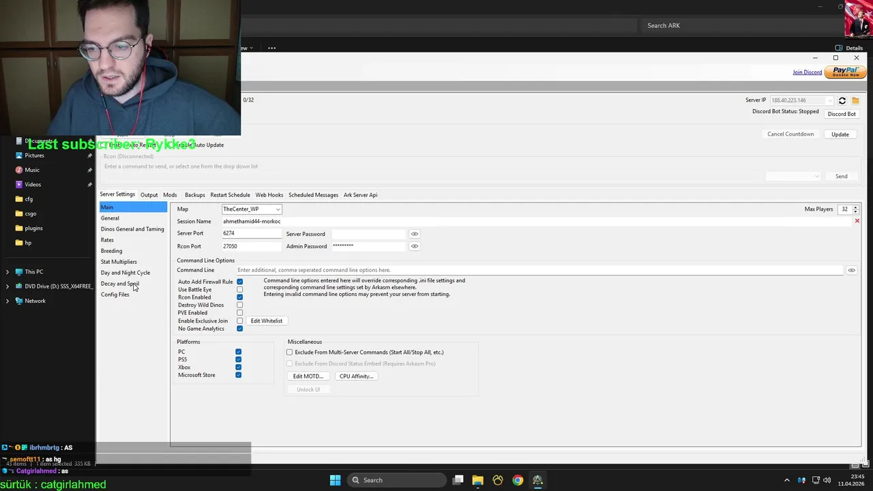873x491 pixels.
Task: Uncheck Auto Add Firewall Rule
Action: point(239,282)
